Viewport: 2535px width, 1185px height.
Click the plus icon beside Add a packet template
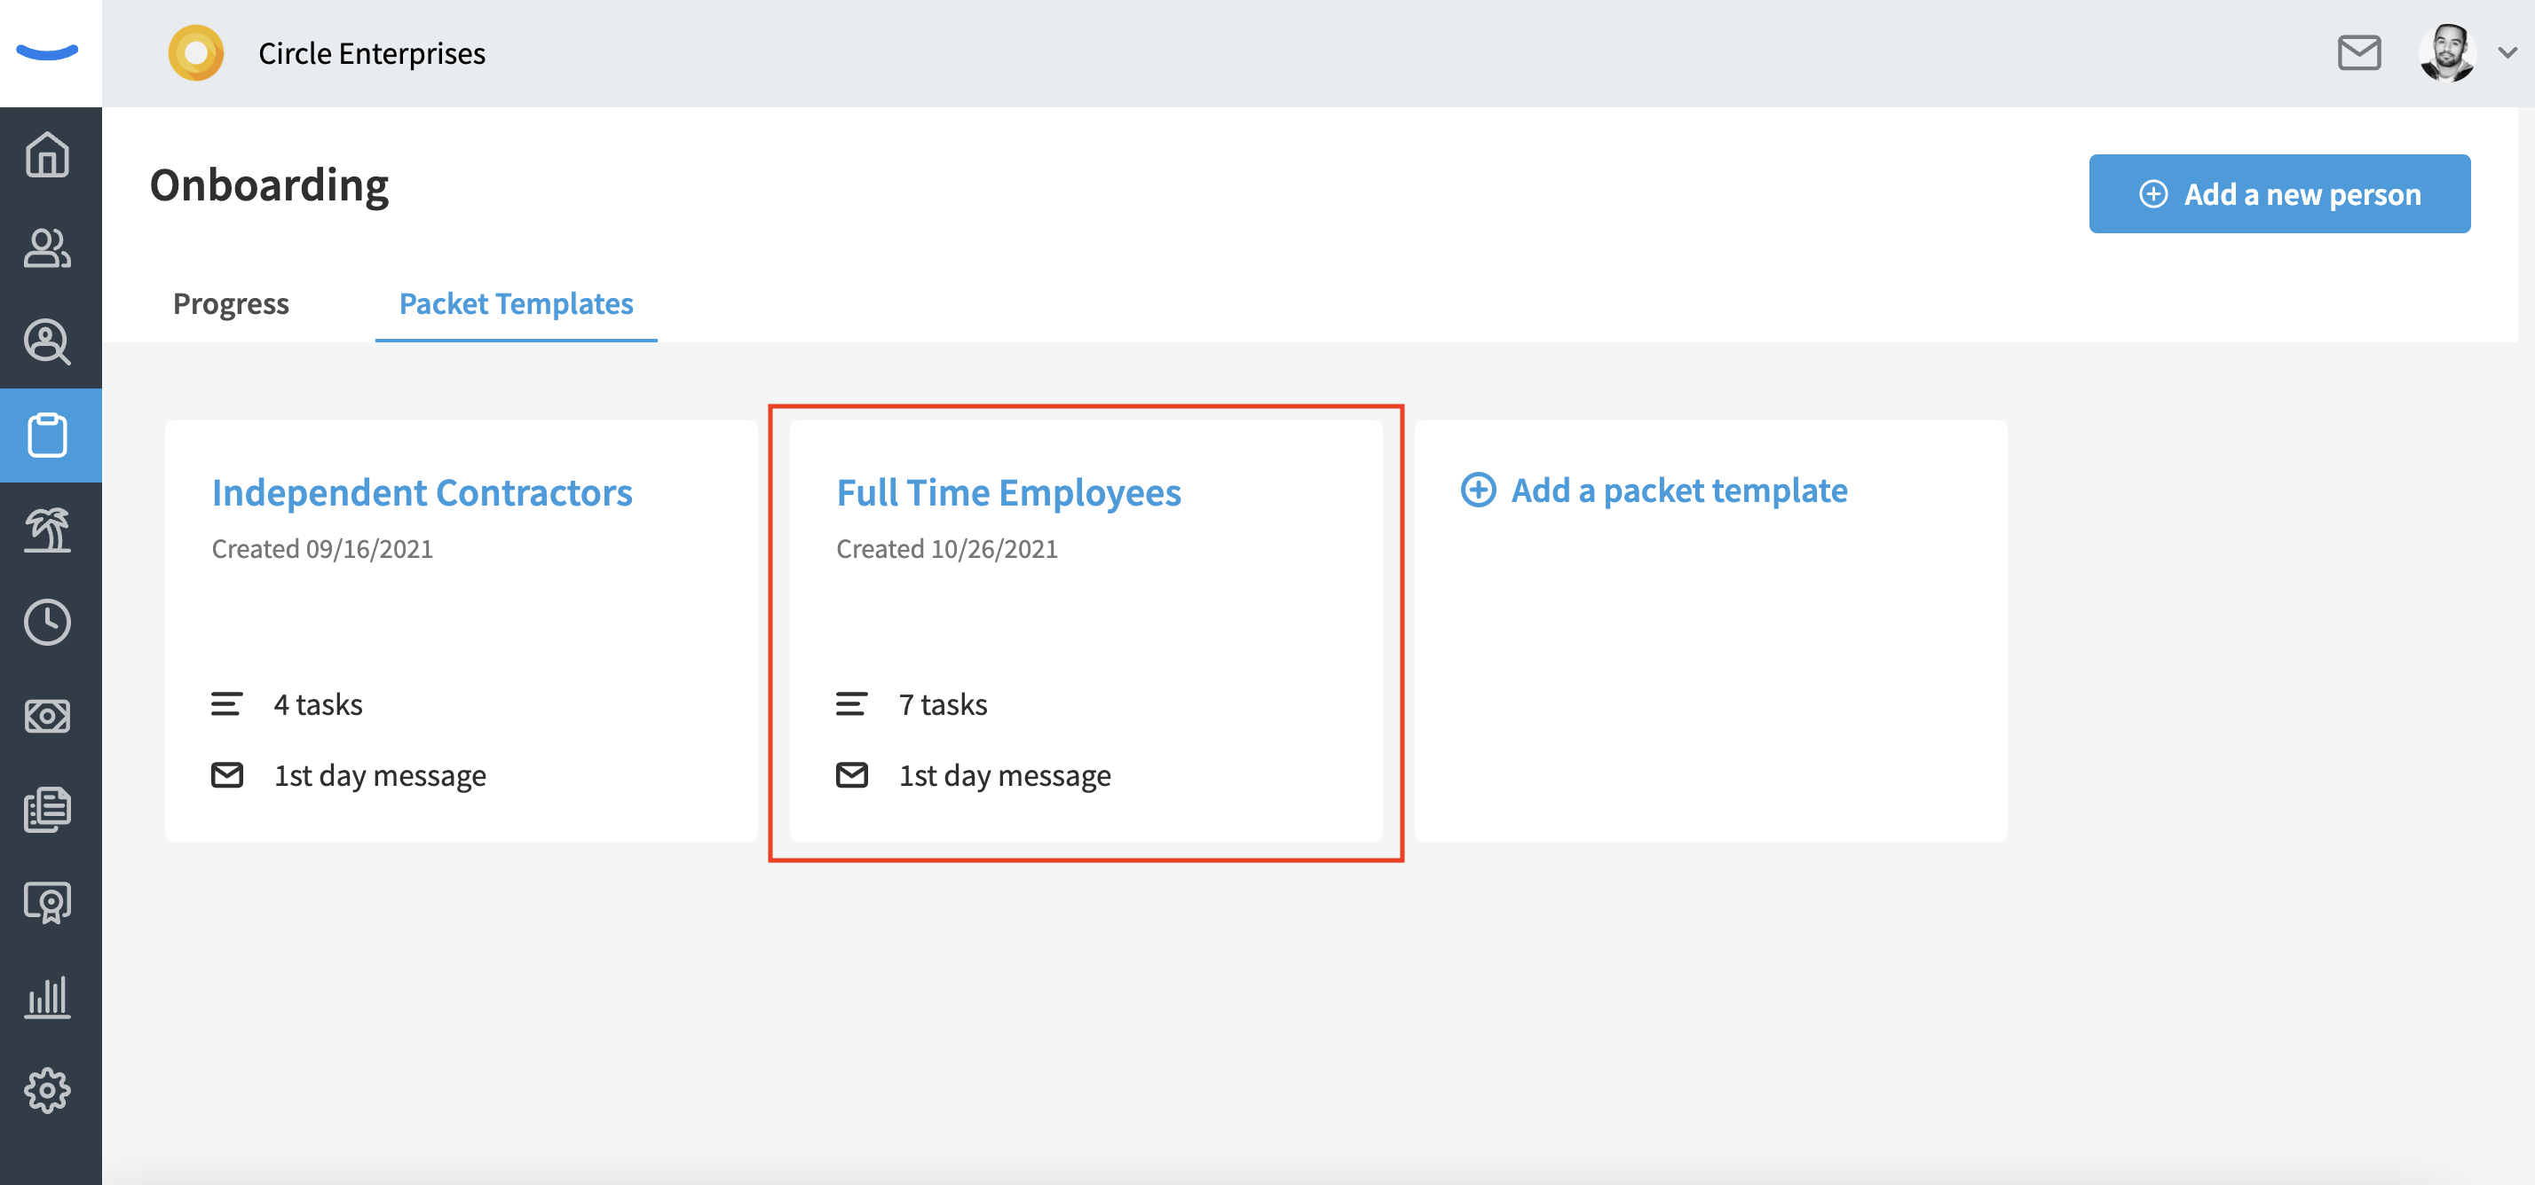point(1478,490)
